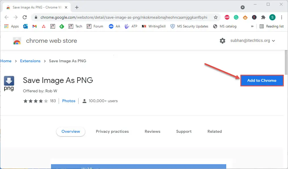Select the Overview tab

click(71, 131)
